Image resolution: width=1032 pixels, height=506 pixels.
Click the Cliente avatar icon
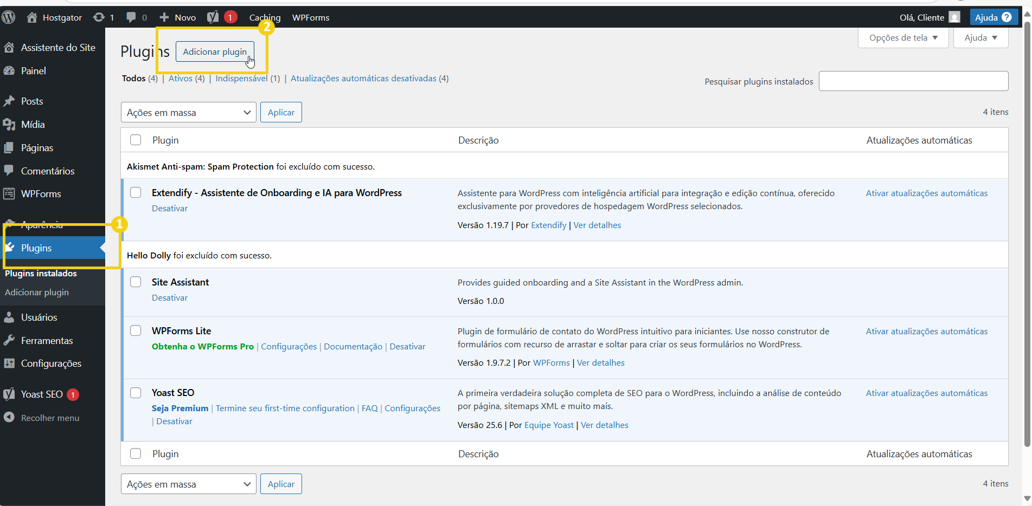pos(954,17)
